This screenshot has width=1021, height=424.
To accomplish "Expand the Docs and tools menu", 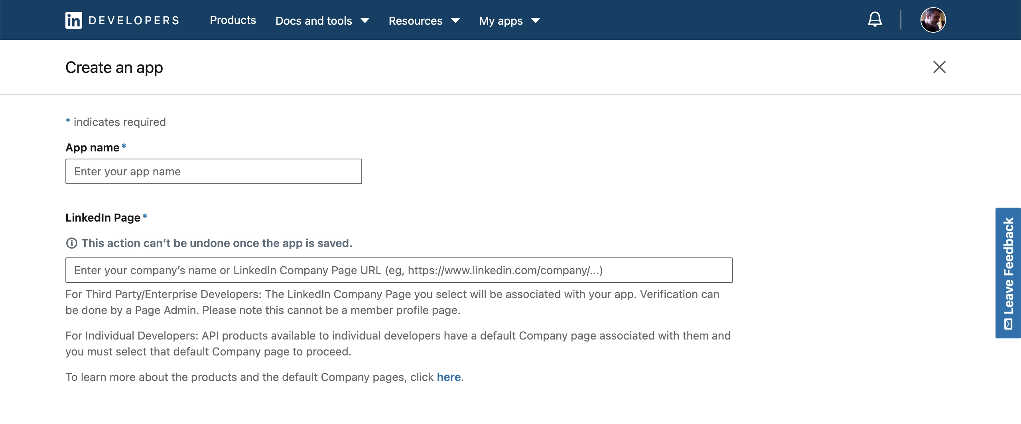I will [322, 21].
